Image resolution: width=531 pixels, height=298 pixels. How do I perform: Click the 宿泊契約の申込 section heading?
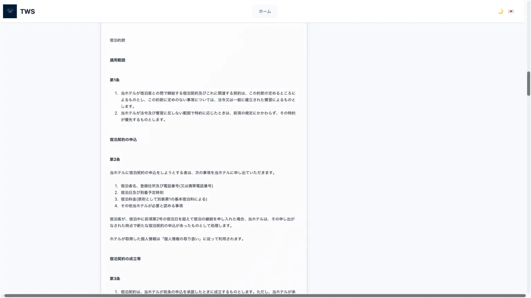[x=123, y=140]
